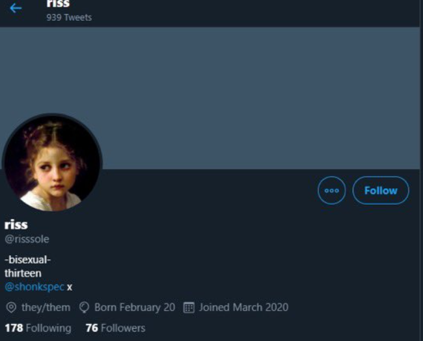
Task: Click the calendar icon beside Joined
Action: click(x=189, y=307)
